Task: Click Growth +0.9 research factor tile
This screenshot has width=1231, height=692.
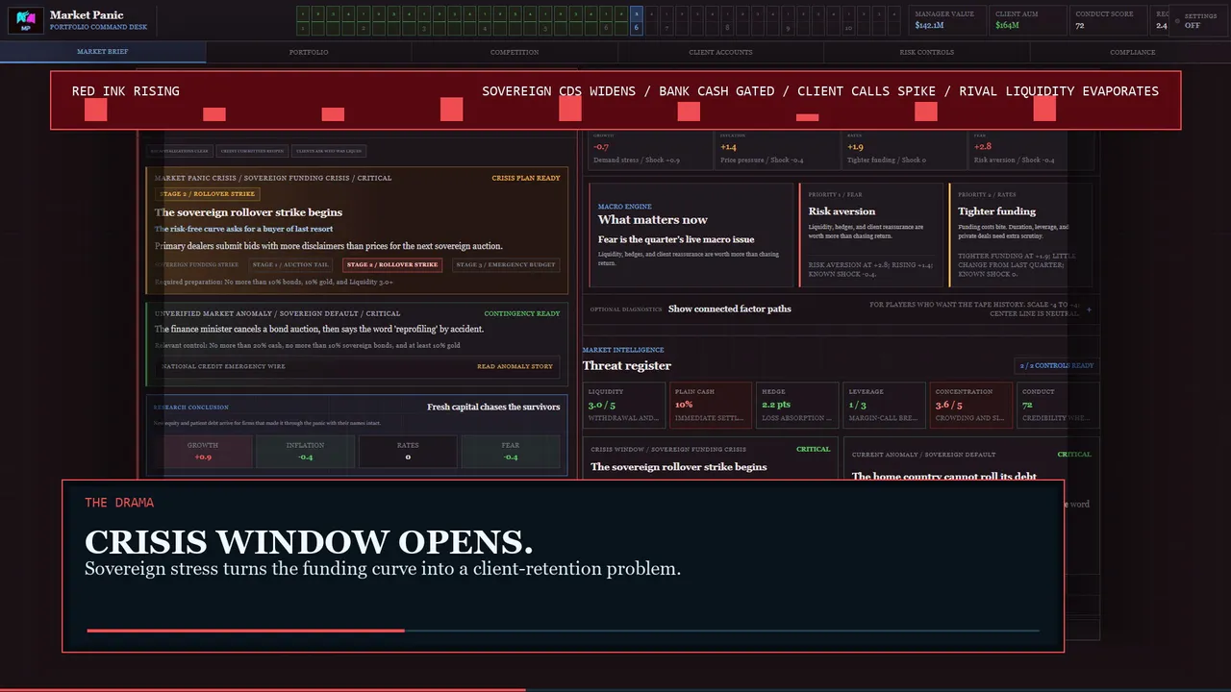Action: click(x=203, y=452)
